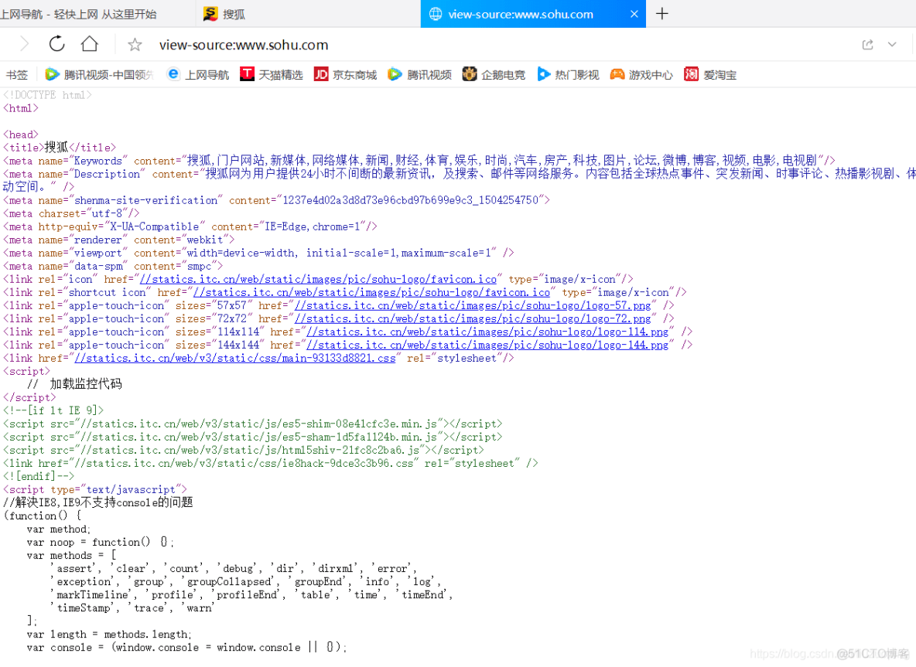Open the logo-114.png source link
This screenshot has width=916, height=667.
pos(487,332)
